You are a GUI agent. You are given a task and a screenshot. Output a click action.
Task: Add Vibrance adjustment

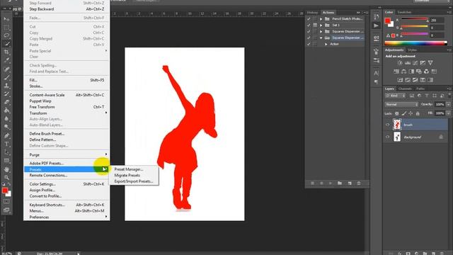(x=430, y=63)
